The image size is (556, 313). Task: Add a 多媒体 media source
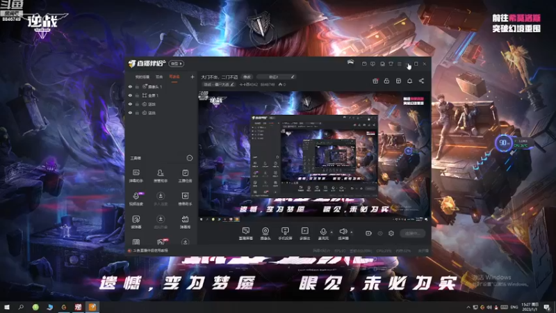(x=304, y=234)
